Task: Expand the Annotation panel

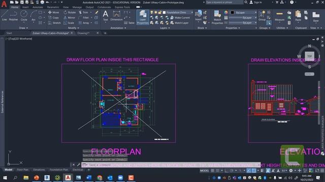Action: point(118,28)
